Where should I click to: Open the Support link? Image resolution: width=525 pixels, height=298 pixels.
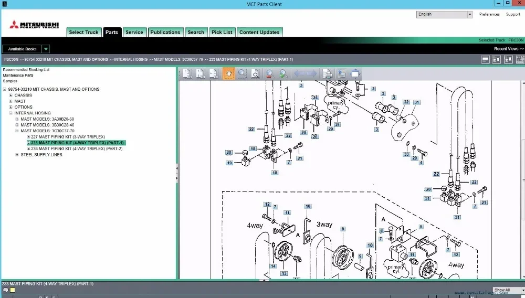pos(513,14)
